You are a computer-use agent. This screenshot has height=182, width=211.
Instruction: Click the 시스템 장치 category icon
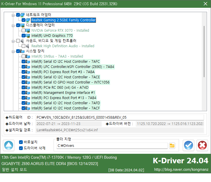pyautogui.click(x=22, y=51)
